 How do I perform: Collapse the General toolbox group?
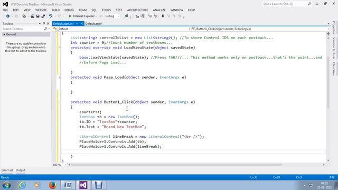tap(4, 34)
